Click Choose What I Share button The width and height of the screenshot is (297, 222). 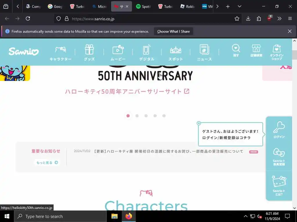click(173, 32)
